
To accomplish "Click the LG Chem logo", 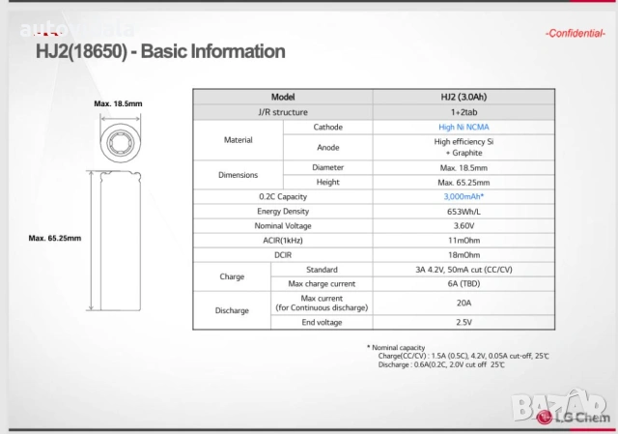I will [x=573, y=418].
